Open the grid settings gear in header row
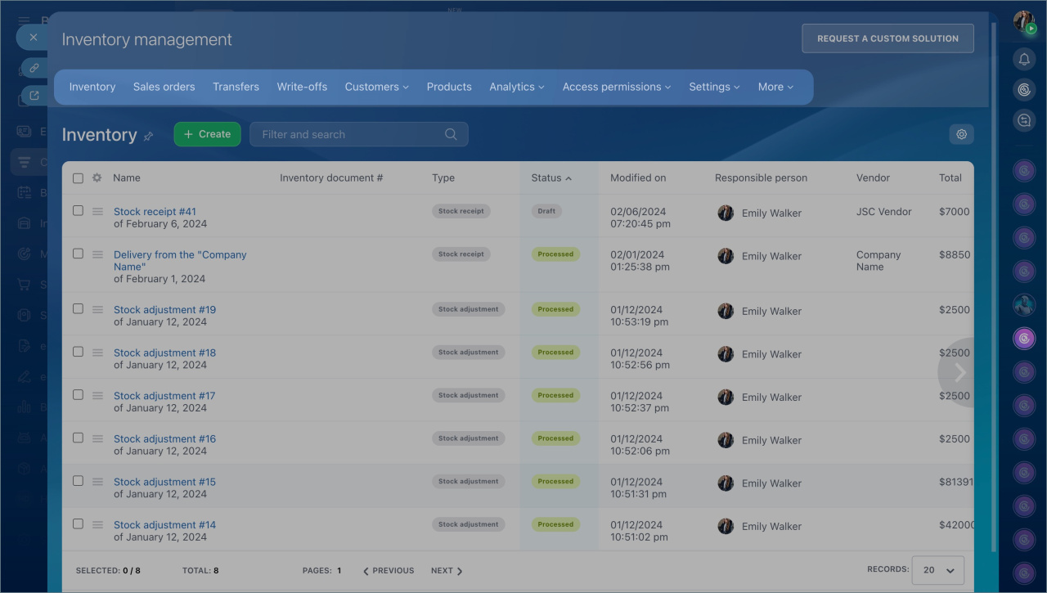Image resolution: width=1047 pixels, height=593 pixels. [x=97, y=177]
